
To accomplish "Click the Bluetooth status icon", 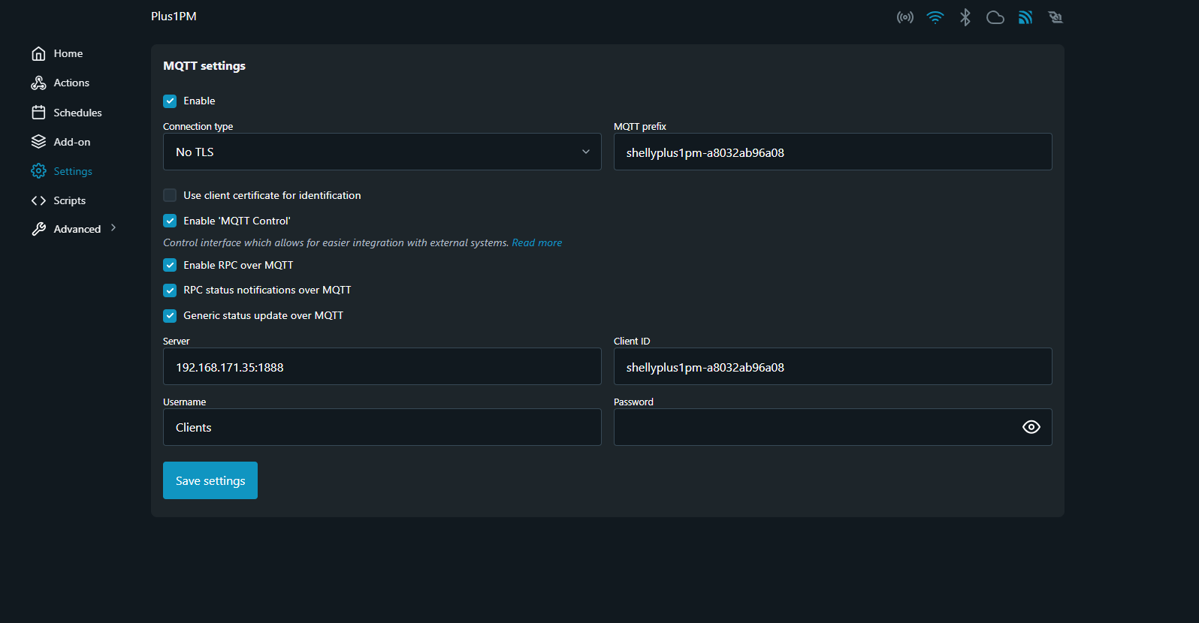I will pyautogui.click(x=965, y=17).
